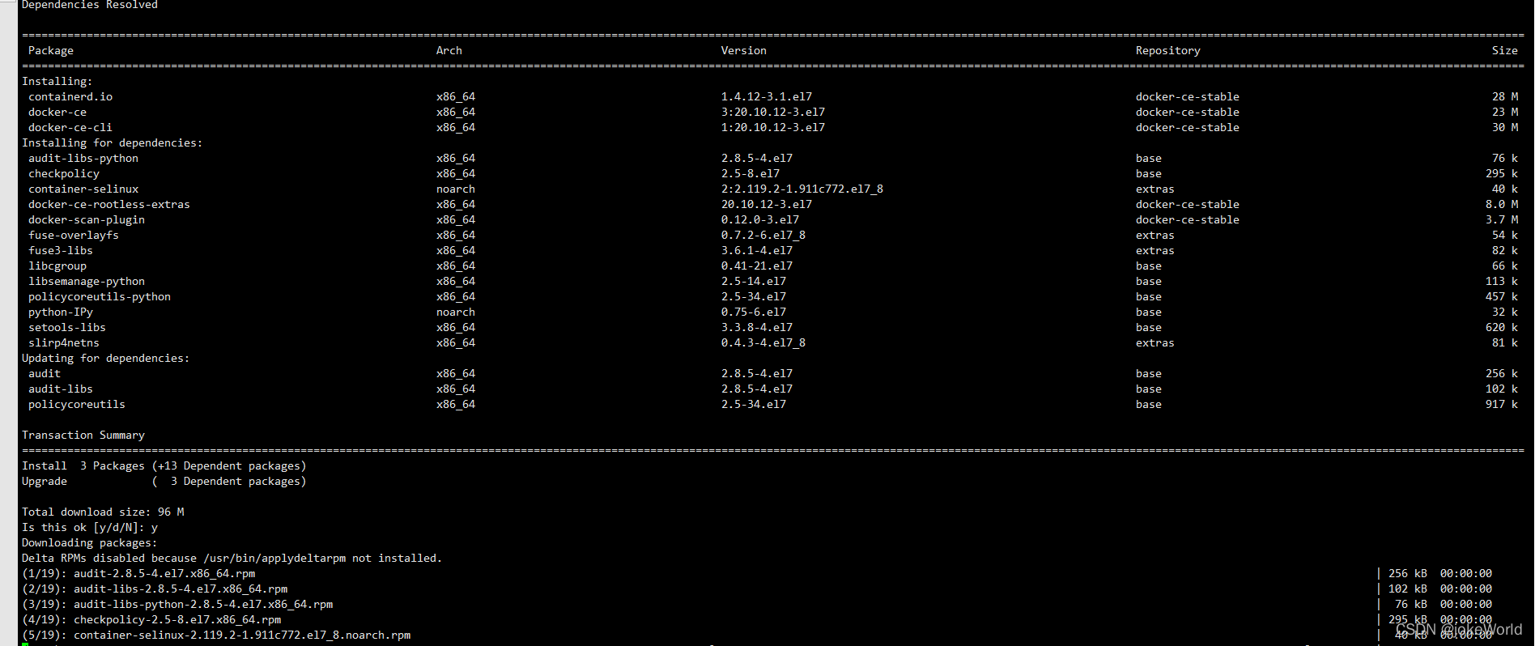Click Upgrade 3 Dependent packages line
The image size is (1535, 646).
pos(164,481)
